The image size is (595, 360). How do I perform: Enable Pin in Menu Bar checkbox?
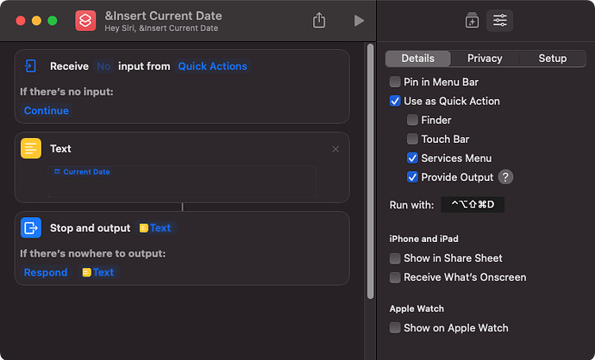tap(395, 82)
